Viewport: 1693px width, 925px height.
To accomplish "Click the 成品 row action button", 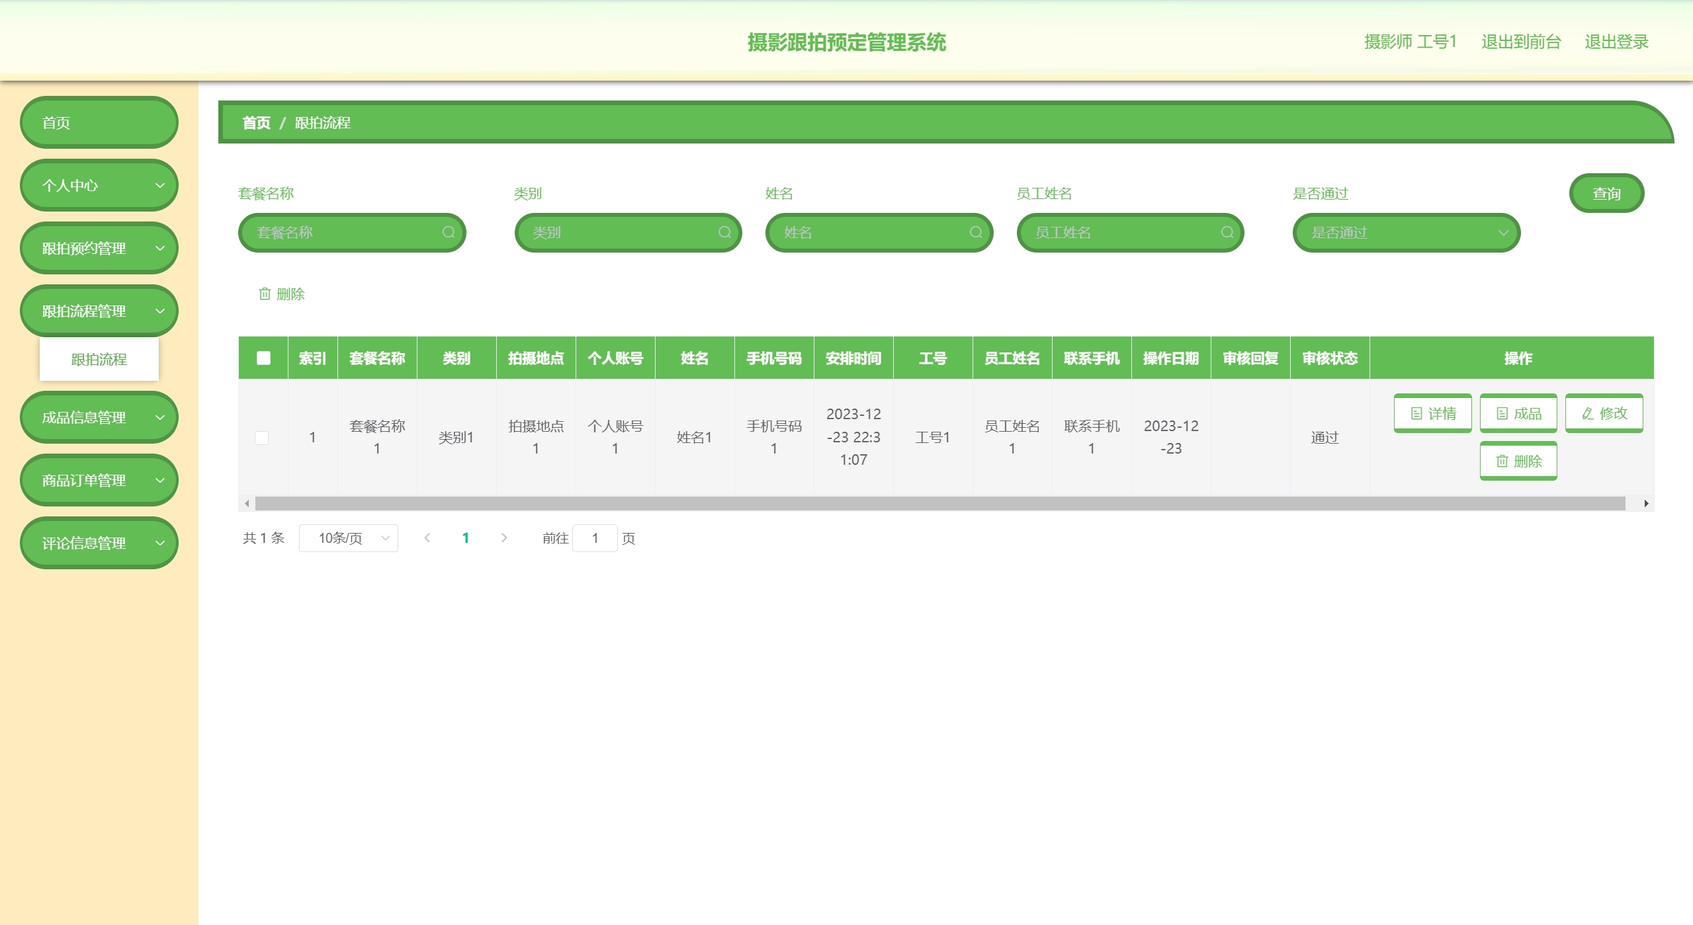I will 1518,413.
